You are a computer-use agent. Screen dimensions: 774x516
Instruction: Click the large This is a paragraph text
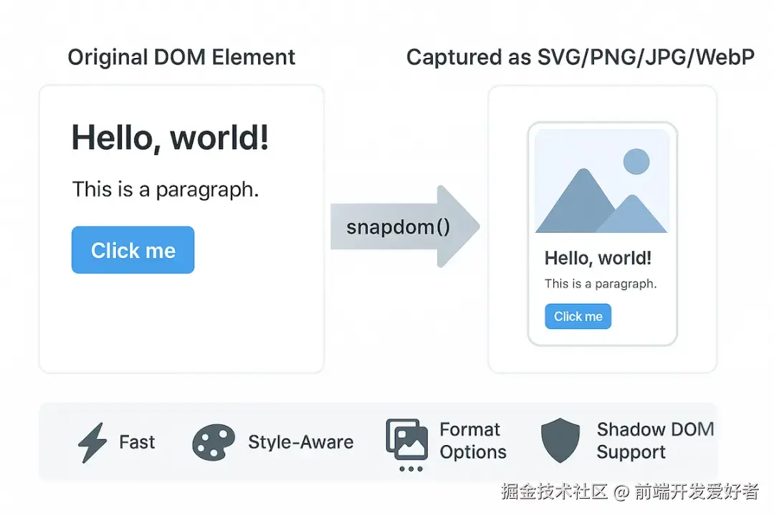click(165, 190)
